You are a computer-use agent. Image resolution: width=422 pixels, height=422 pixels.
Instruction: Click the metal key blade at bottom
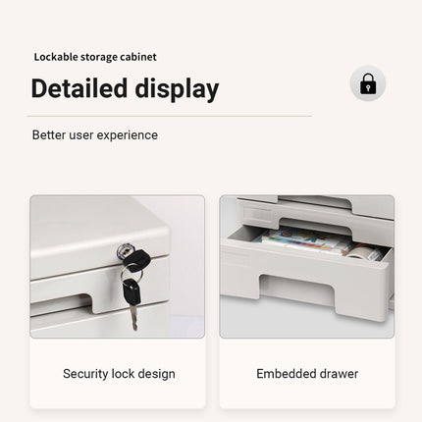(133, 317)
